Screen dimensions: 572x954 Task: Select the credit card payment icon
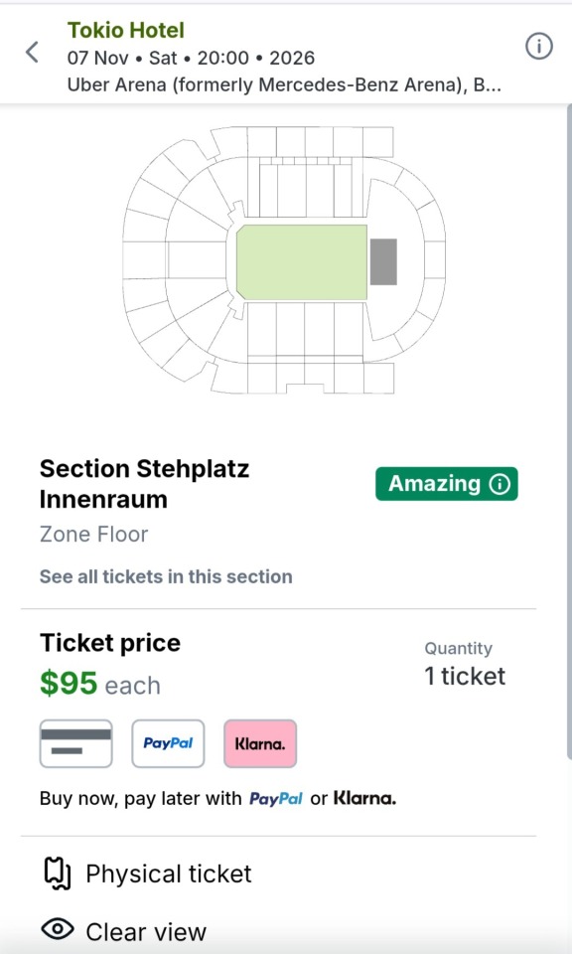pos(76,743)
